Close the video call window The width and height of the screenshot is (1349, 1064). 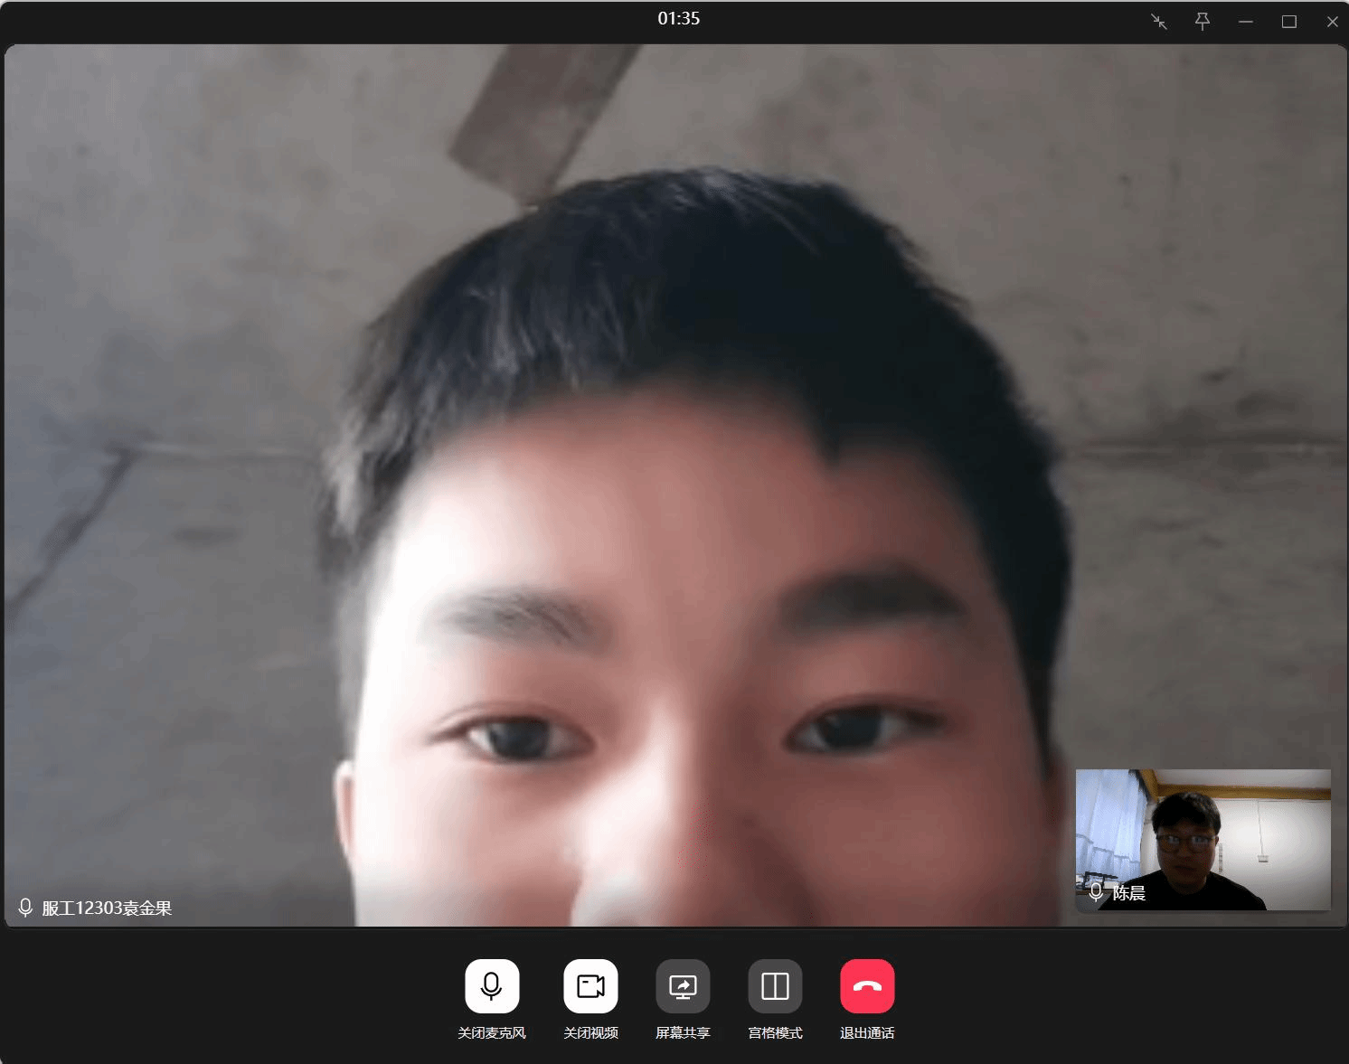click(x=1332, y=22)
